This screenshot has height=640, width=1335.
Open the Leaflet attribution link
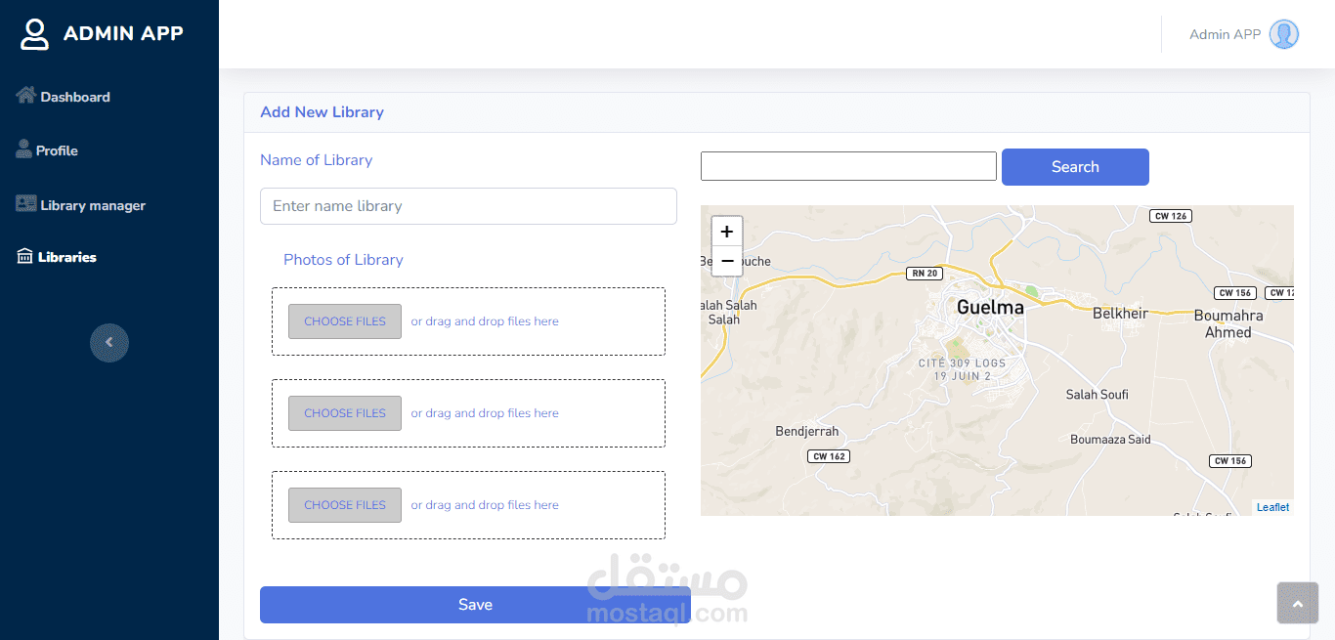click(x=1272, y=507)
